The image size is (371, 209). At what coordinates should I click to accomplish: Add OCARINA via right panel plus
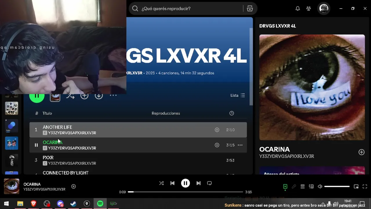[361, 152]
